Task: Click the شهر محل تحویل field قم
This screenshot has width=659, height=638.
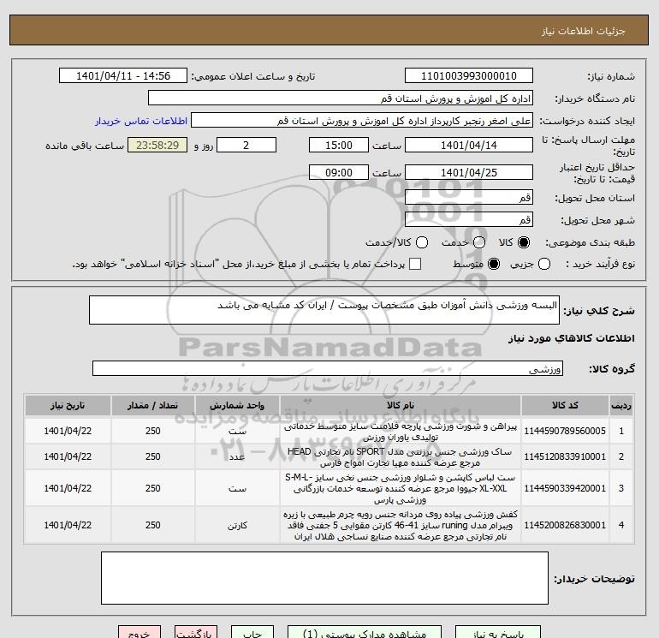Action: click(x=469, y=219)
